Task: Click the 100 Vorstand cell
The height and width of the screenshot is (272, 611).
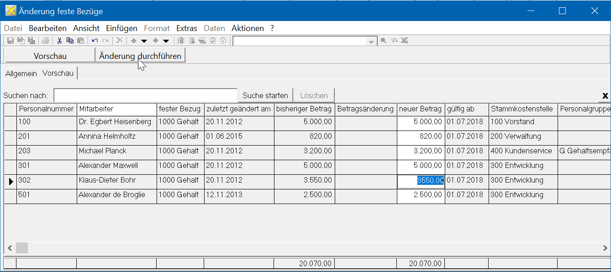Action: pyautogui.click(x=523, y=122)
